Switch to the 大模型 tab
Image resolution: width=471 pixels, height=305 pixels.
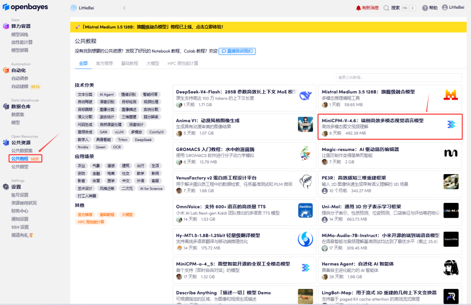tap(153, 63)
